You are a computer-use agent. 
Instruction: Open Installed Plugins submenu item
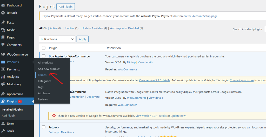12,110
